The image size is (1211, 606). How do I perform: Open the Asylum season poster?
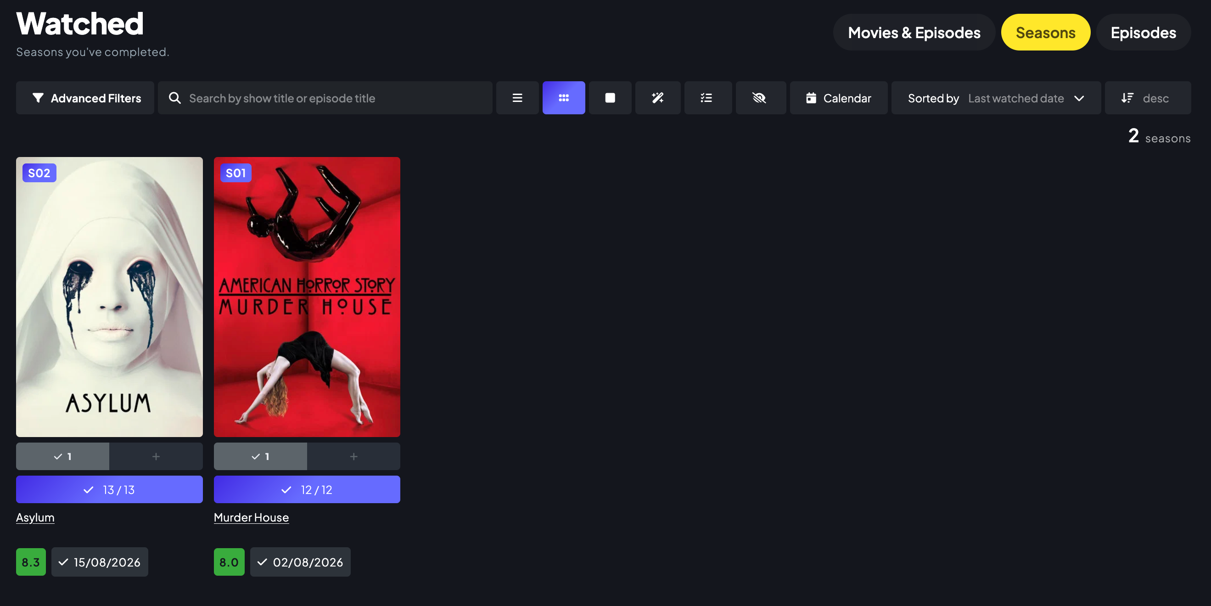[110, 297]
